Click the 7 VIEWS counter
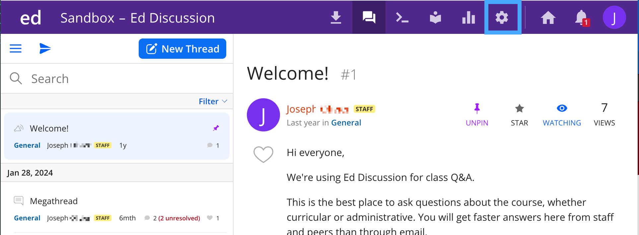 point(604,115)
